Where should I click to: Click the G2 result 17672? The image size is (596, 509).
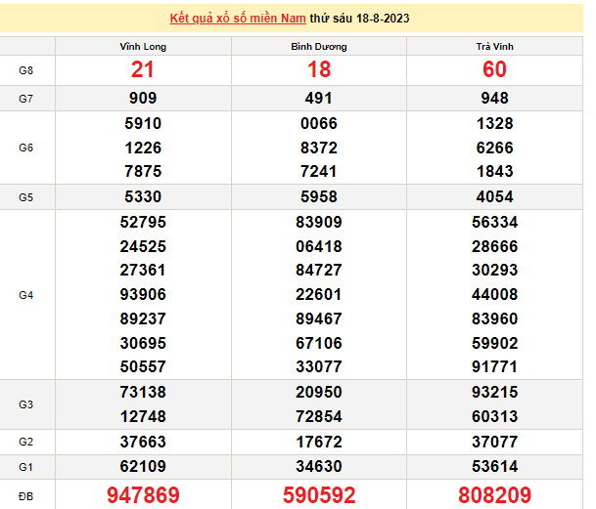[x=319, y=442]
